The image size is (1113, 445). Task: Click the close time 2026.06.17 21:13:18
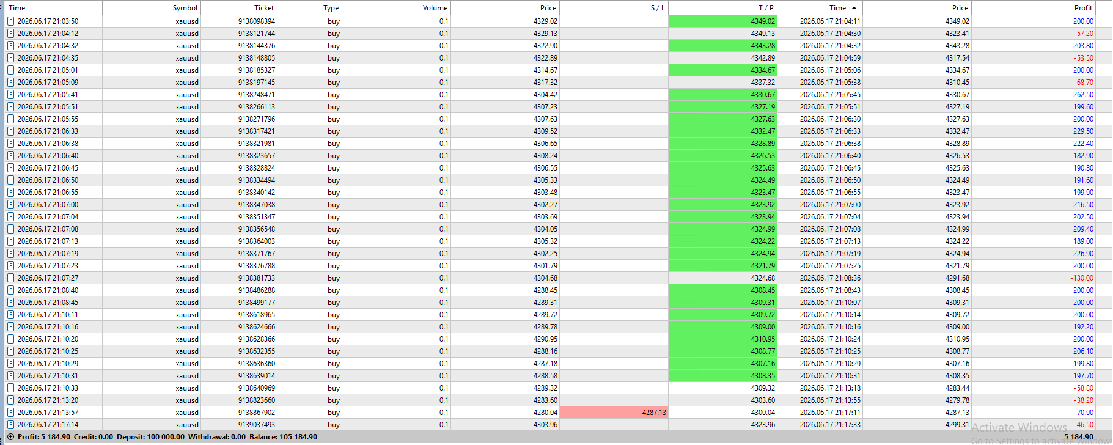click(830, 388)
